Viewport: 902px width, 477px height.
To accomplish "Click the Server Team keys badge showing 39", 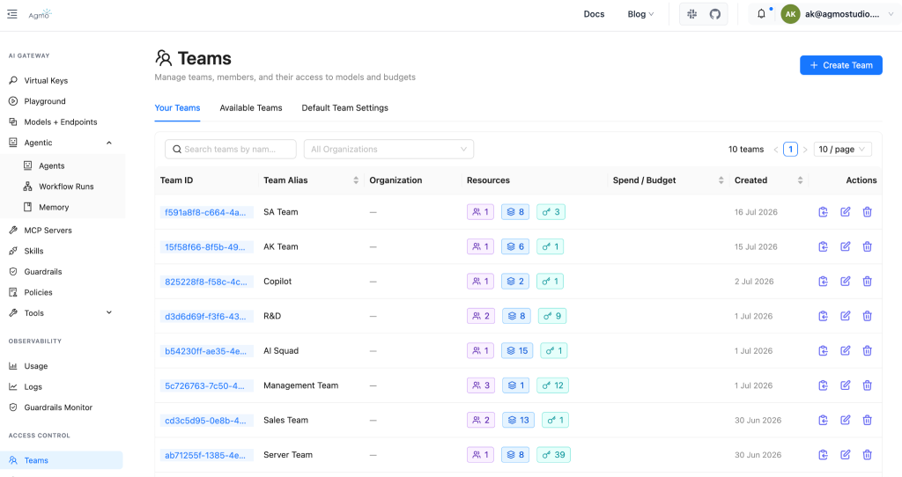I will point(553,455).
